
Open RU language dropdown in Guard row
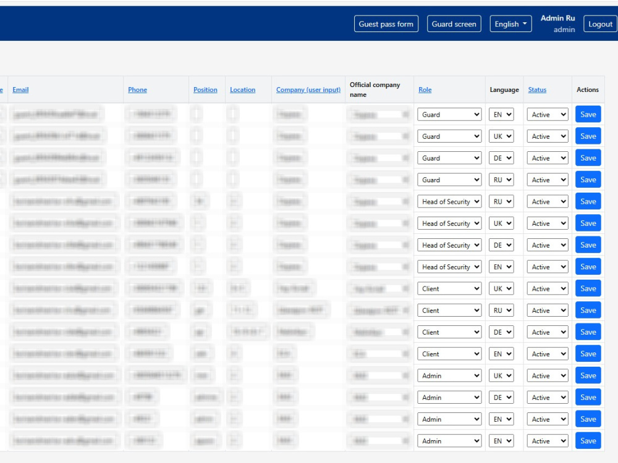(501, 180)
